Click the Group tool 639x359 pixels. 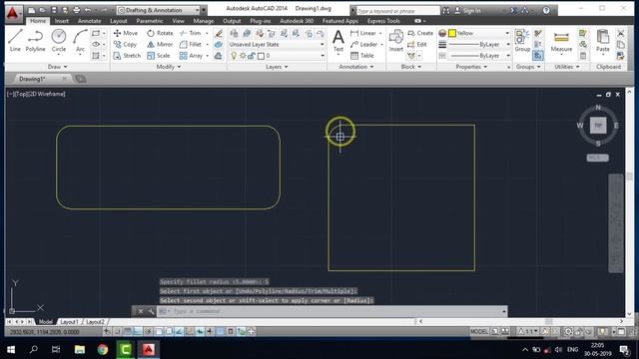[x=522, y=40]
